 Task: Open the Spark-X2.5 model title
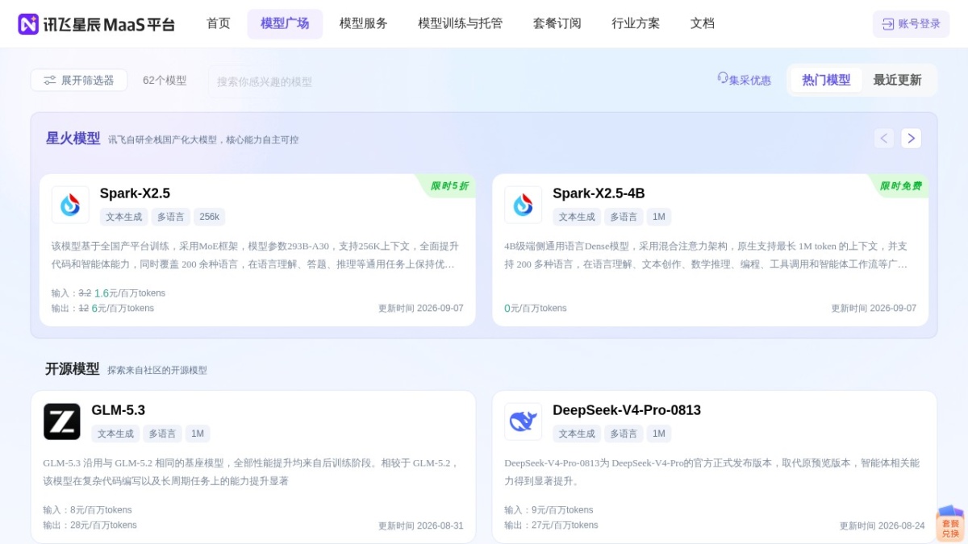point(135,193)
